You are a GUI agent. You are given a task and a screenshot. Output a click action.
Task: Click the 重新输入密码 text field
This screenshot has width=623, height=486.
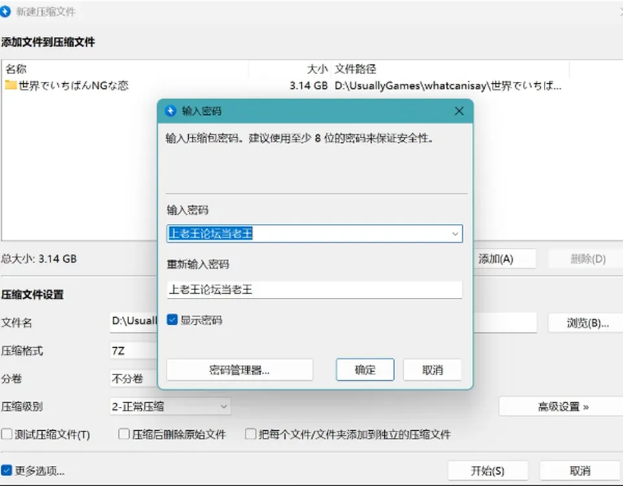tap(314, 289)
